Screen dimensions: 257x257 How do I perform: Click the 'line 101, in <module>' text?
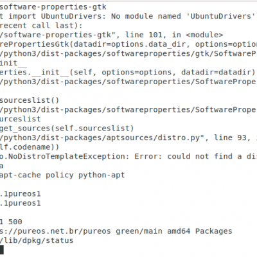point(174,35)
